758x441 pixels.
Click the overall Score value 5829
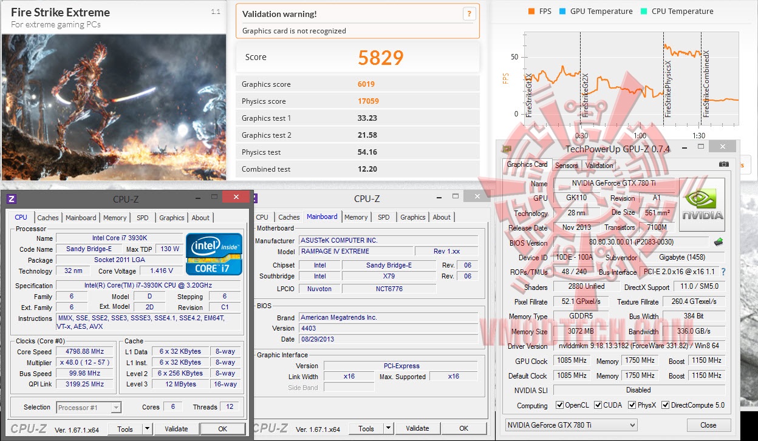tap(381, 58)
